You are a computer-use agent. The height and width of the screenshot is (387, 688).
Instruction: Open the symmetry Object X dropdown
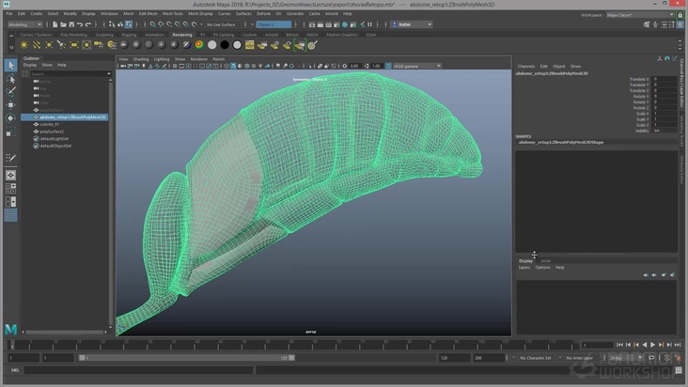tap(274, 24)
